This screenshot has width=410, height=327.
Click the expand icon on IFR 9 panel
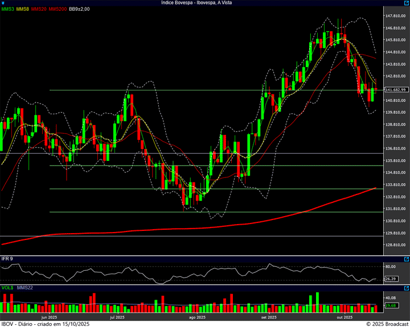406,259
